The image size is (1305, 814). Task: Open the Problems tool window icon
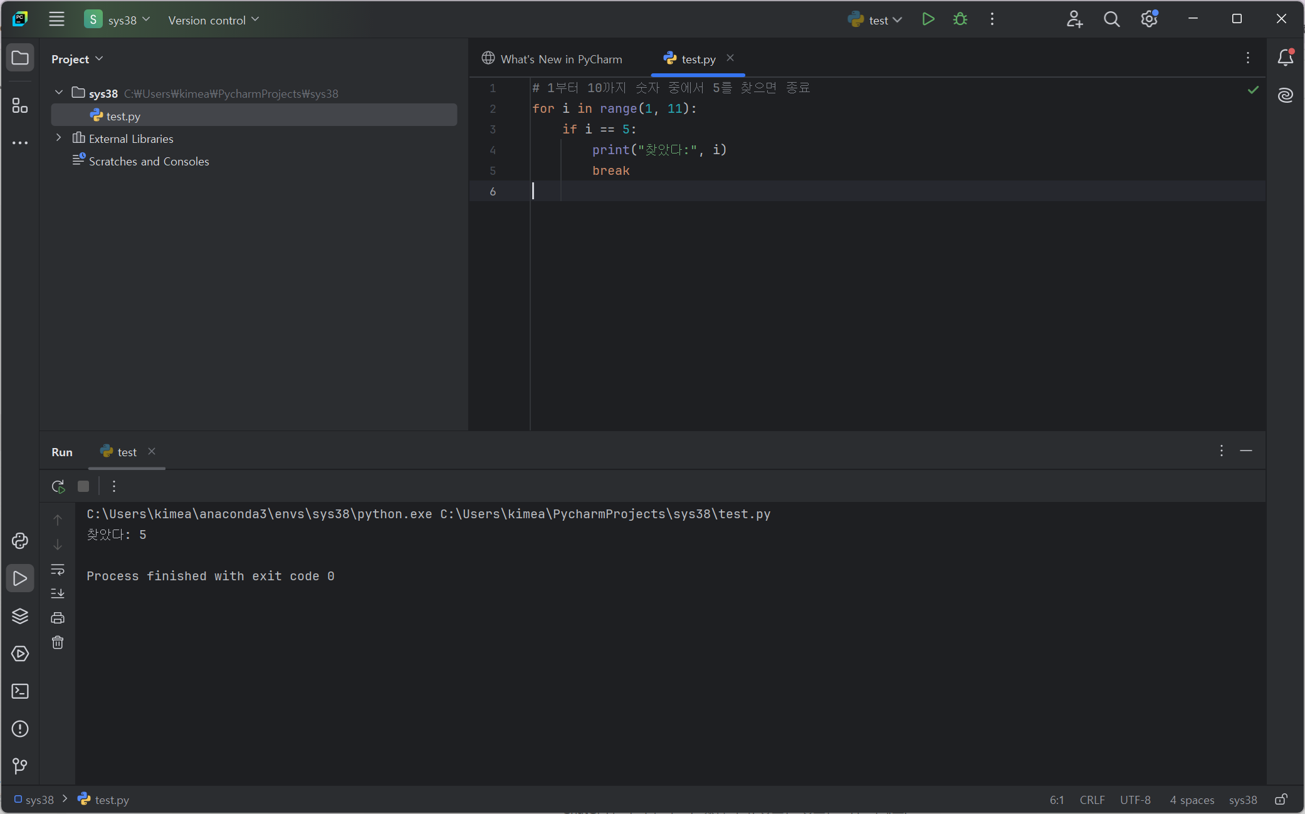click(x=20, y=729)
